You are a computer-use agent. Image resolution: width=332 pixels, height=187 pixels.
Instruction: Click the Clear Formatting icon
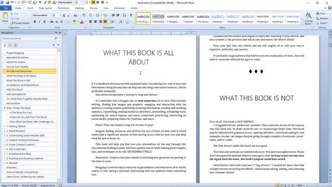[84, 15]
